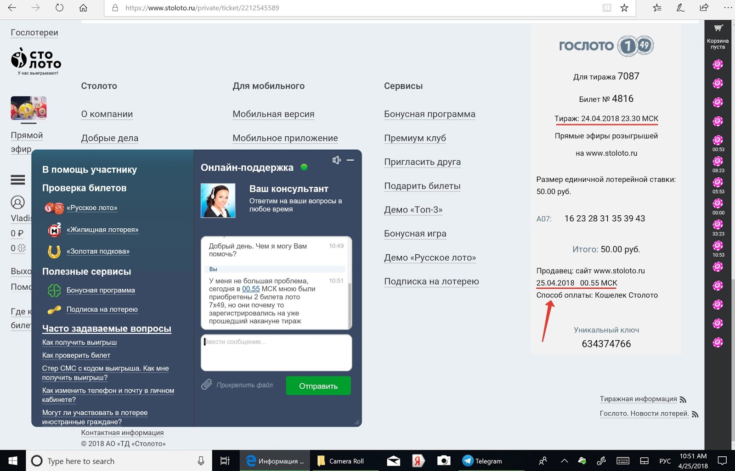735x471 pixels.
Task: Click the RSS icon next to Тиражная информация
Action: point(683,400)
